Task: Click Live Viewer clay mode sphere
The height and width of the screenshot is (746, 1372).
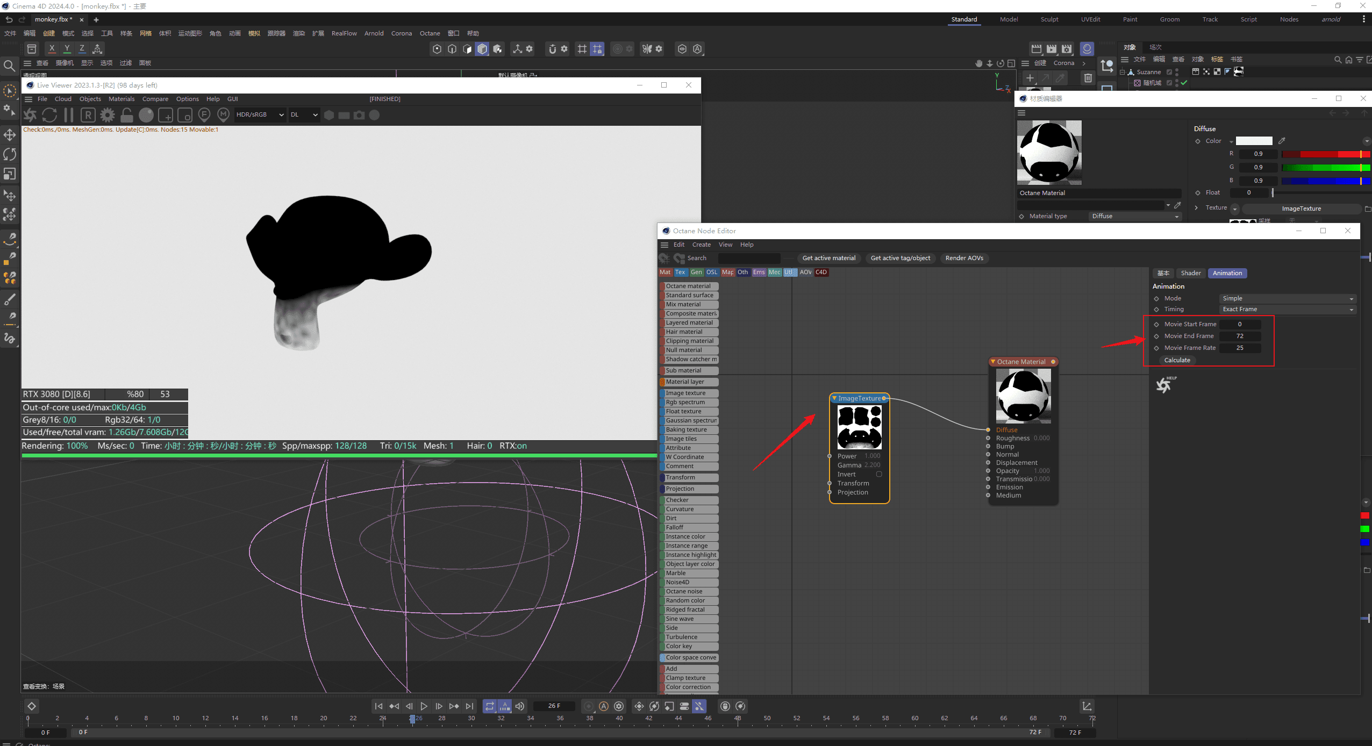Action: tap(146, 114)
